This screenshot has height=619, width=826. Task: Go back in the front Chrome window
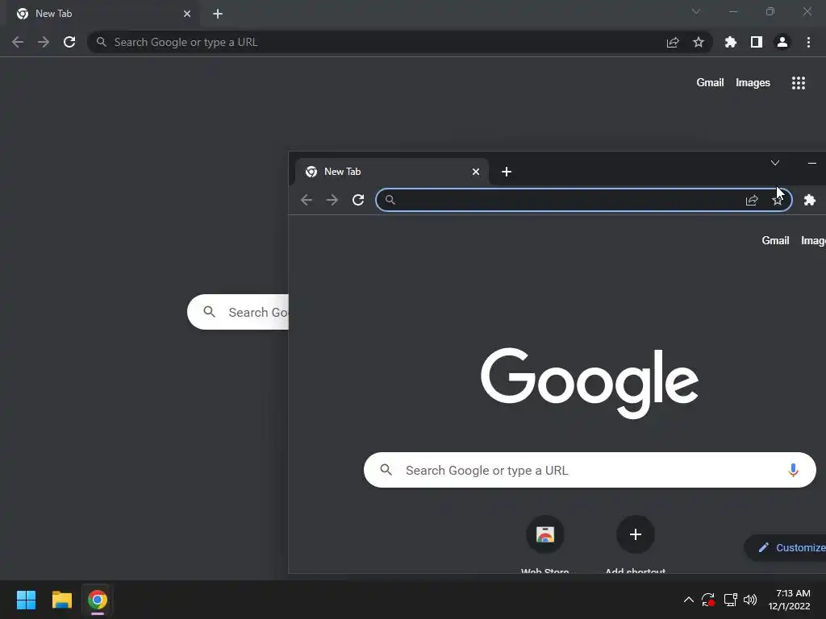point(307,200)
